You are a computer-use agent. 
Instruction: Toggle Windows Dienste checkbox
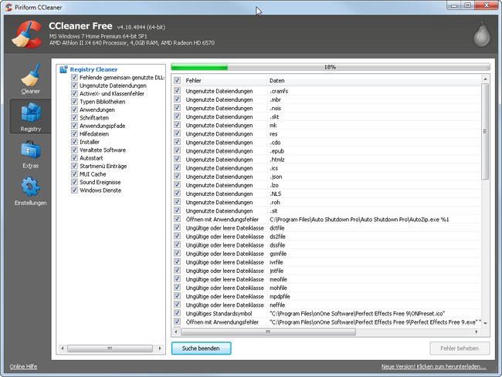point(74,190)
